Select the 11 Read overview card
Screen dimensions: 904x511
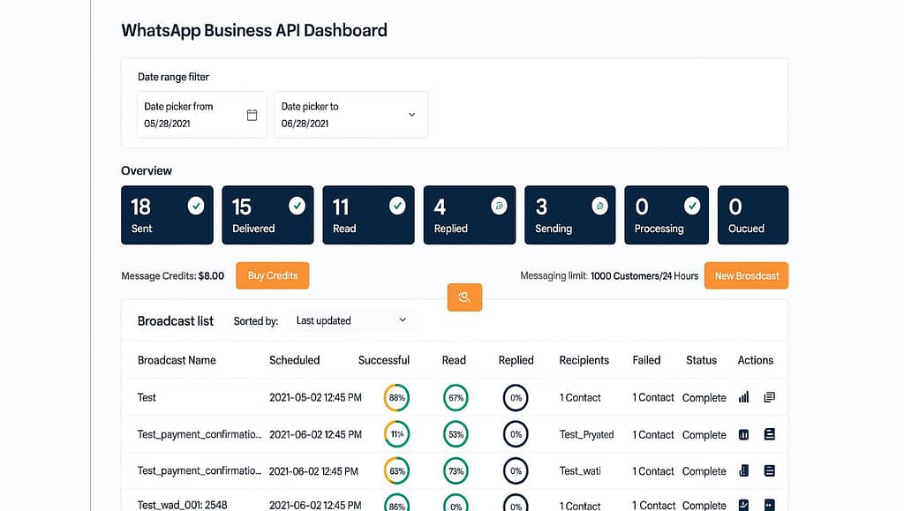click(x=368, y=214)
